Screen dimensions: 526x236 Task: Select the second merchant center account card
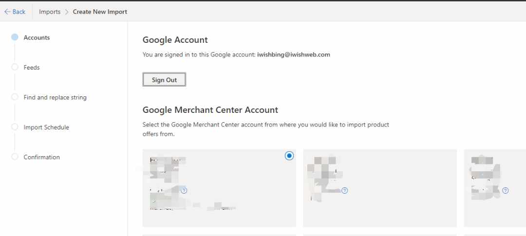[380, 188]
